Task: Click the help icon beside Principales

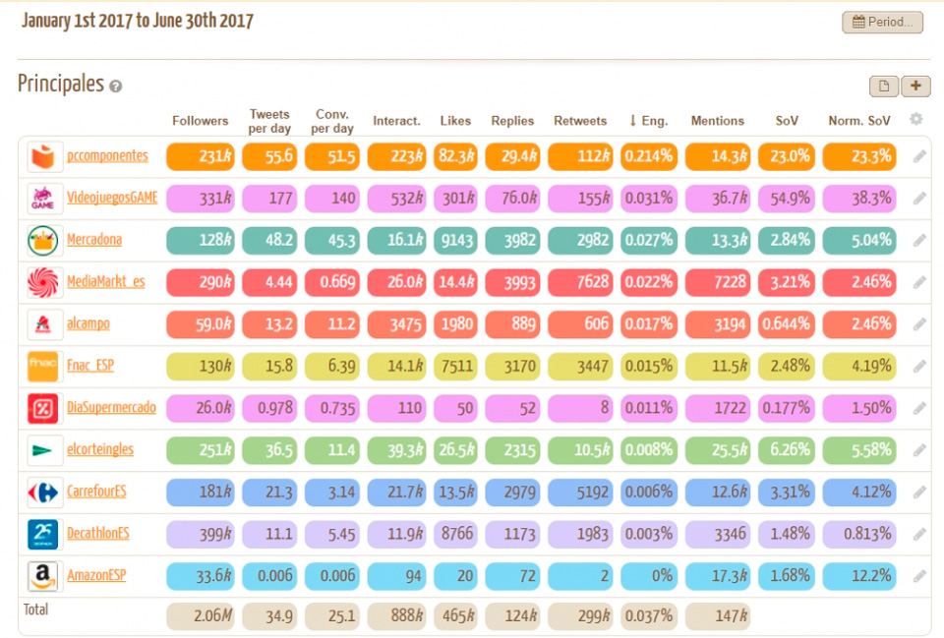Action: 116,87
